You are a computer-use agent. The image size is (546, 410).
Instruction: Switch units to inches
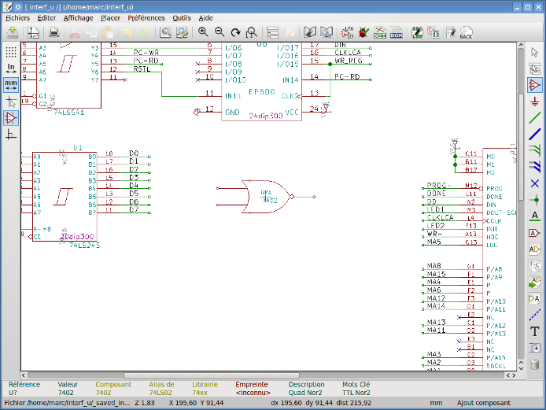click(x=11, y=68)
